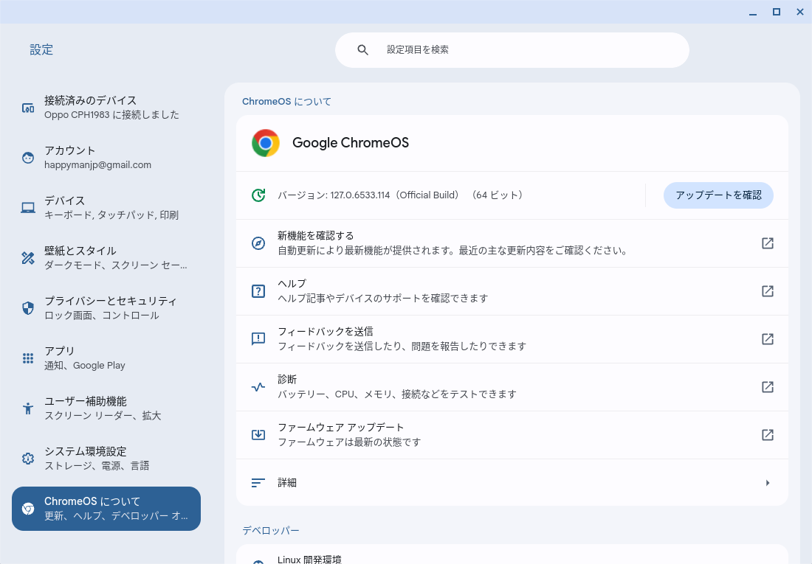The width and height of the screenshot is (812, 564).
Task: Open external link icon for フィードバックを送信
Action: [768, 339]
